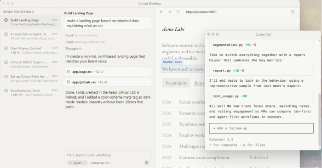Open the Set up Cursor Rules for... task
Image resolution: width=322 pixels, height=168 pixels.
click(x=30, y=78)
